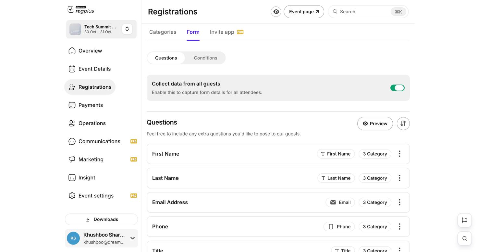
Task: Click the Last Name field type chip
Action: pos(336,178)
